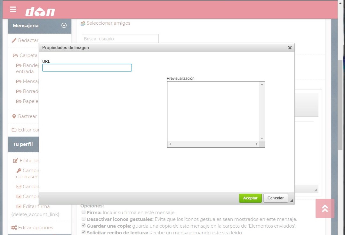345x235 pixels.
Task: Toggle Desactivar iconos gestuales checkbox
Action: click(x=84, y=219)
